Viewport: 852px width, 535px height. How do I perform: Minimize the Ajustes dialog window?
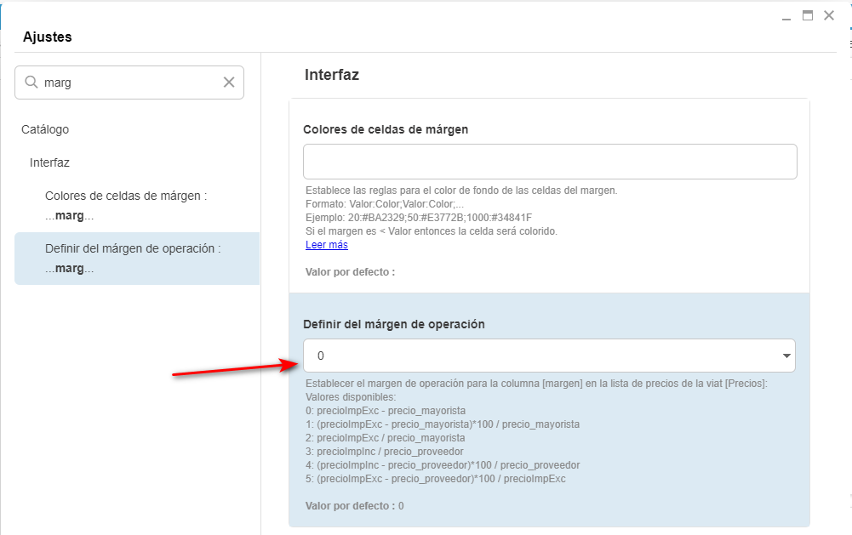point(786,15)
